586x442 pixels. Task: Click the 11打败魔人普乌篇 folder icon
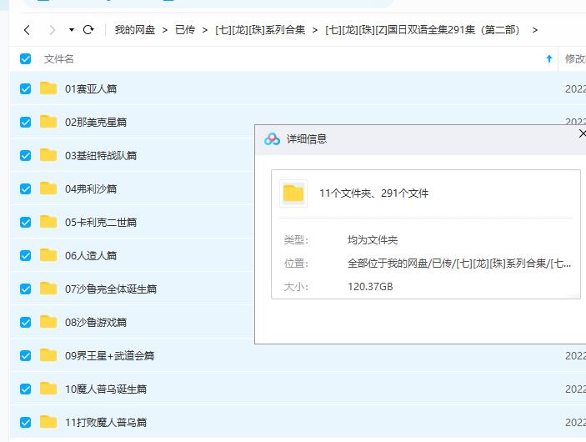point(48,422)
